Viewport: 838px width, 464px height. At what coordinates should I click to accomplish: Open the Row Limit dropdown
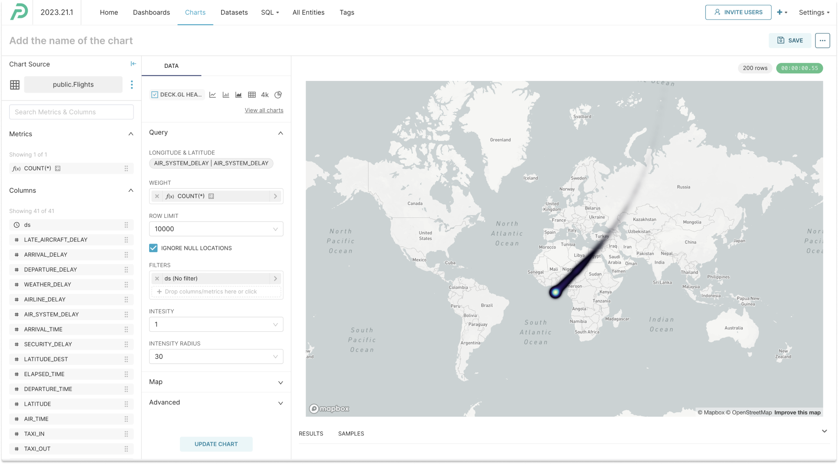(x=216, y=229)
